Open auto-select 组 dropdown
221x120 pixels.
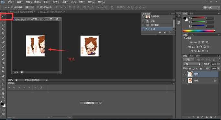pos(29,7)
